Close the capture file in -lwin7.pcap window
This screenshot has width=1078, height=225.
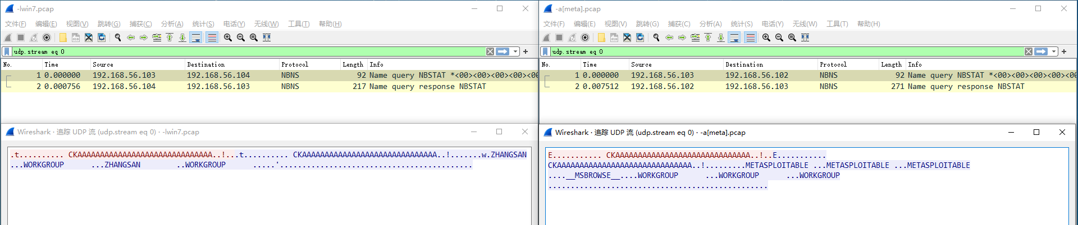pos(89,37)
